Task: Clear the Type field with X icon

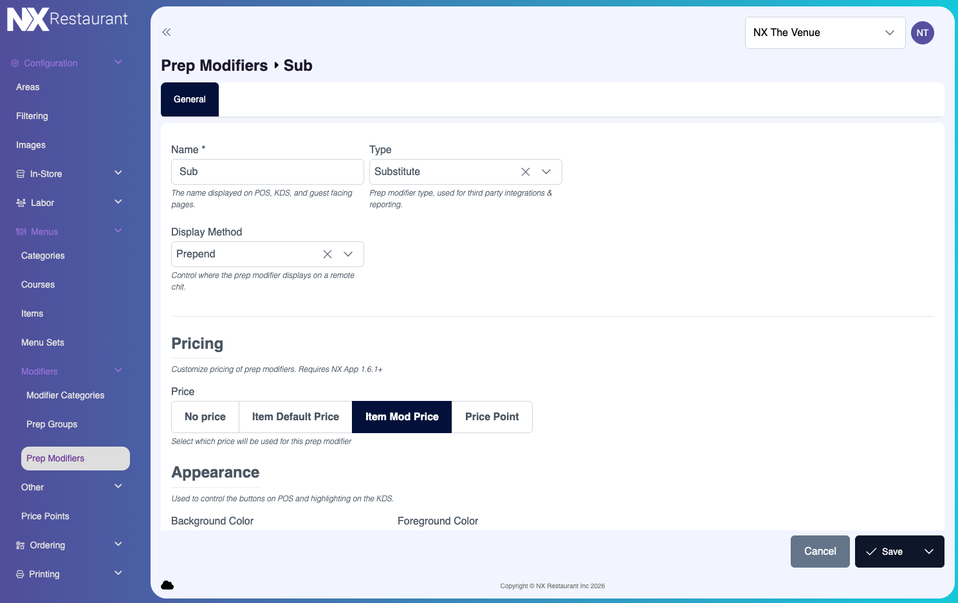Action: (526, 172)
